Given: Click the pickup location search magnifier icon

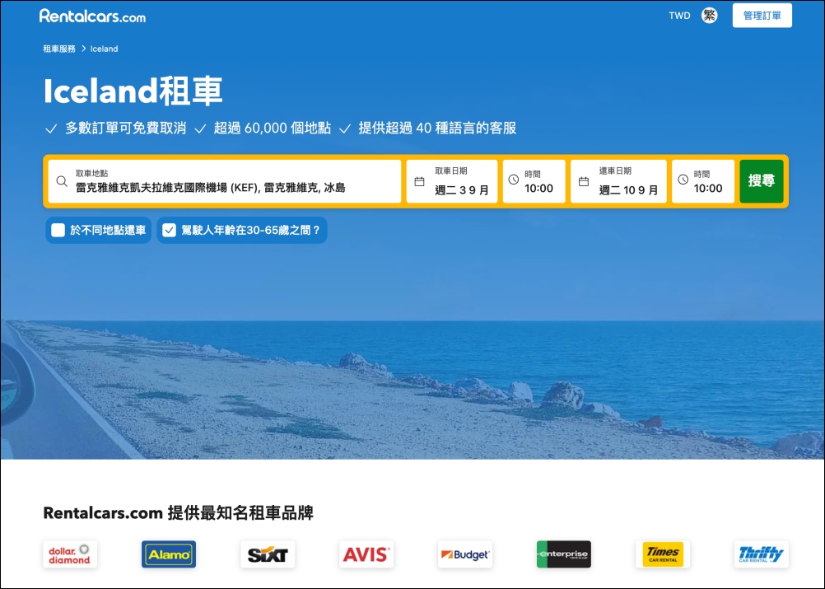Looking at the screenshot, I should coord(62,181).
